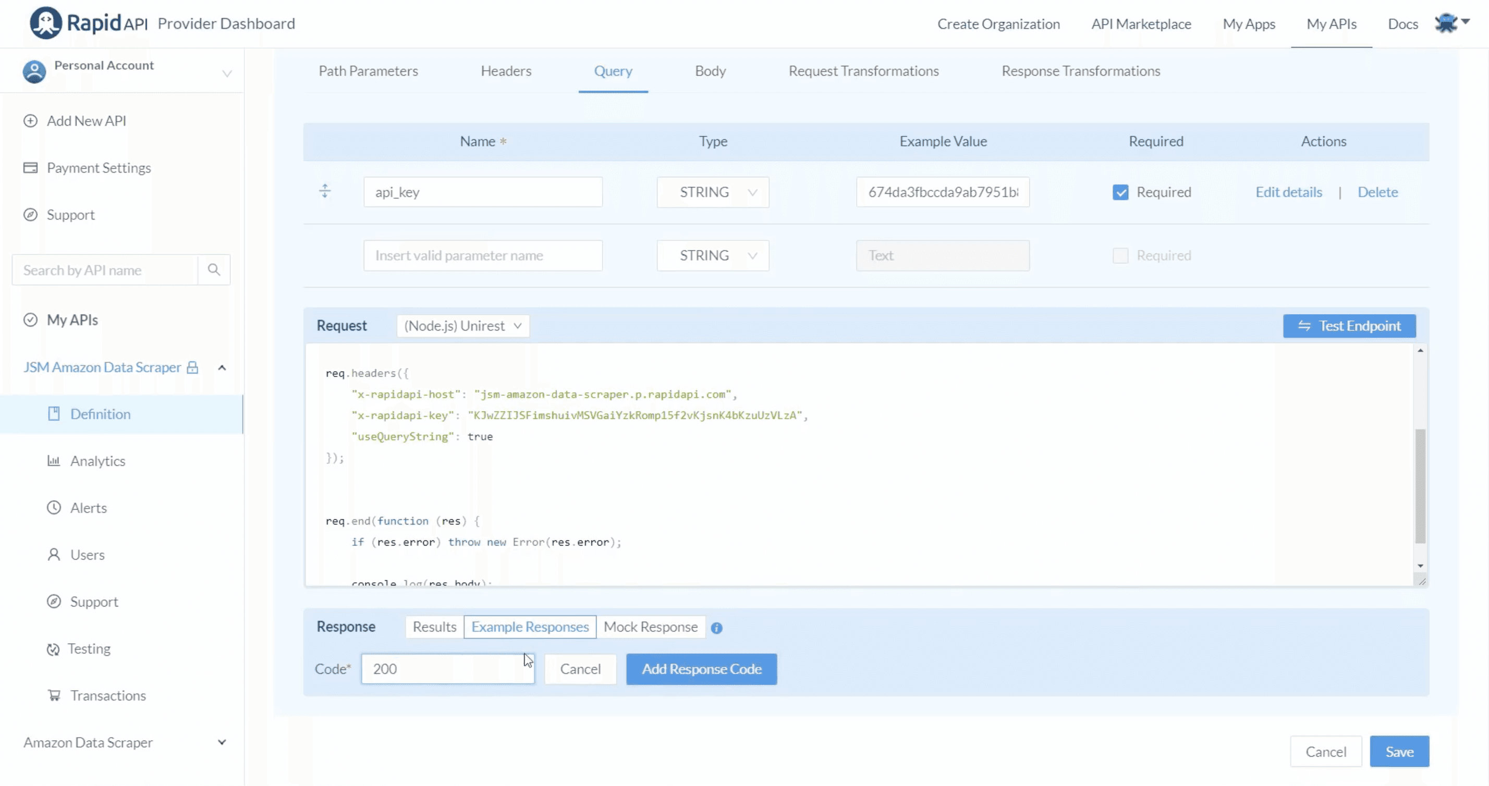
Task: Open My Apps in top navigation
Action: [1249, 23]
